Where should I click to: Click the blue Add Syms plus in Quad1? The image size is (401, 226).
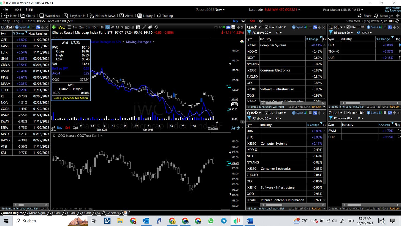tap(294, 27)
